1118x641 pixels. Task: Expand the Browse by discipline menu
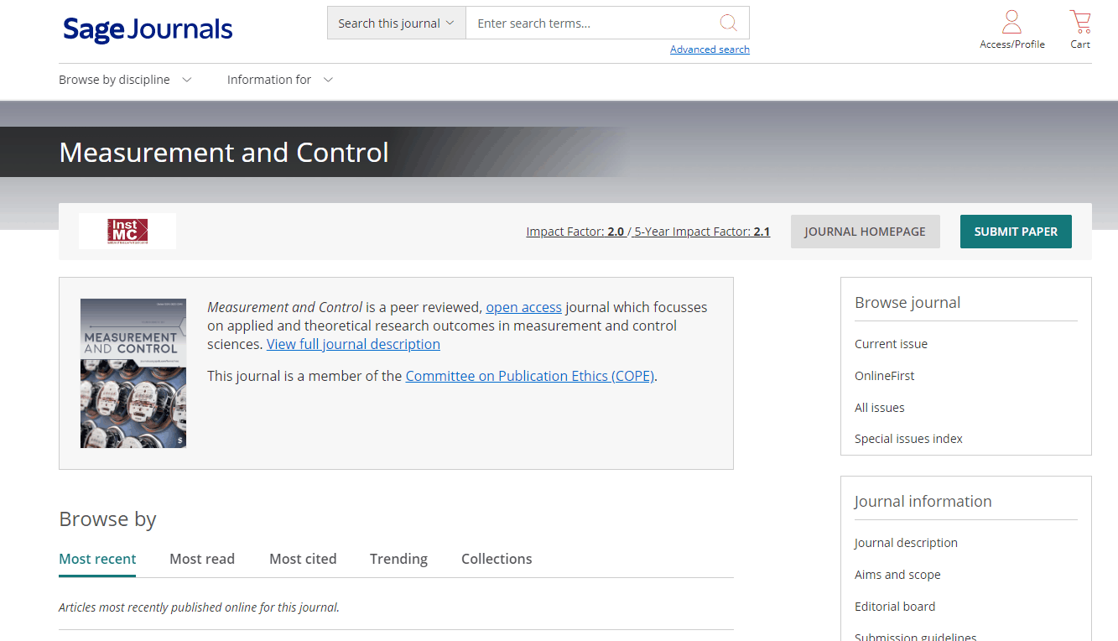coord(125,80)
